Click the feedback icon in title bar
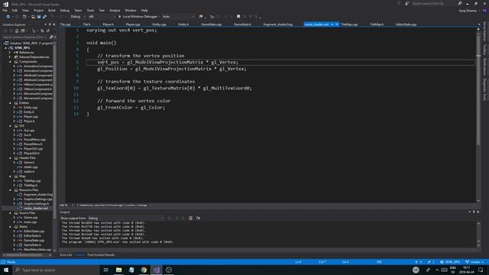489x275 pixels. [x=407, y=3]
